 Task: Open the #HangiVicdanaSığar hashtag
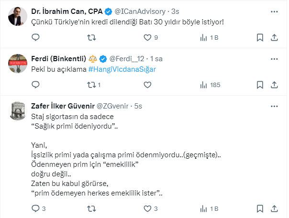tap(122, 69)
